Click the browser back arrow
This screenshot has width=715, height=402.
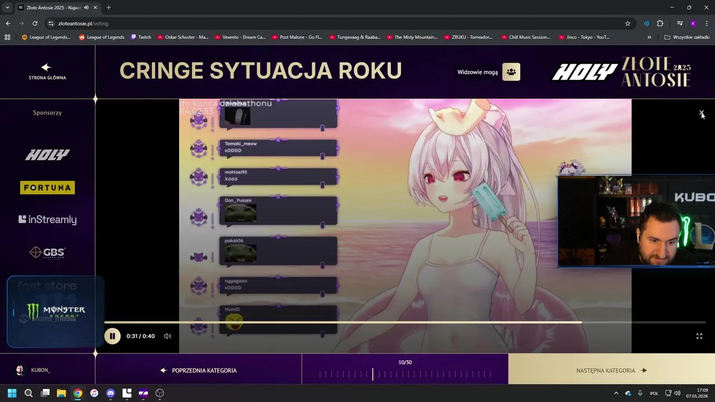tap(8, 23)
